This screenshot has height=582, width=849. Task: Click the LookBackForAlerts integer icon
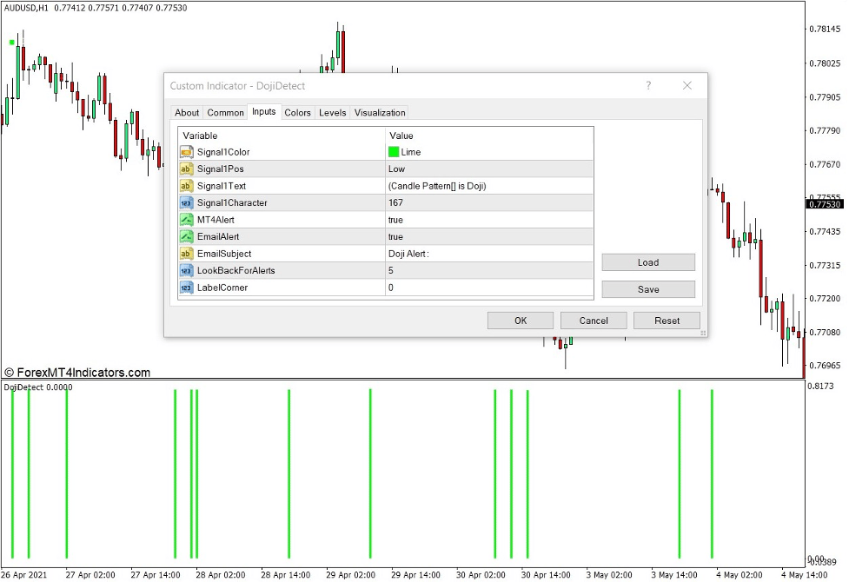[186, 271]
